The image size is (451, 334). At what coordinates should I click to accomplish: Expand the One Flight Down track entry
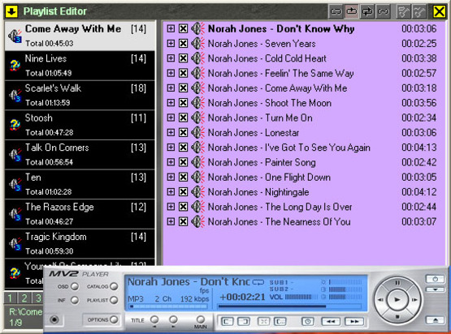[x=171, y=177]
